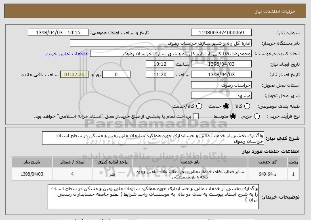Select the کالا radio button
311x220 pixels.
click(x=247, y=106)
